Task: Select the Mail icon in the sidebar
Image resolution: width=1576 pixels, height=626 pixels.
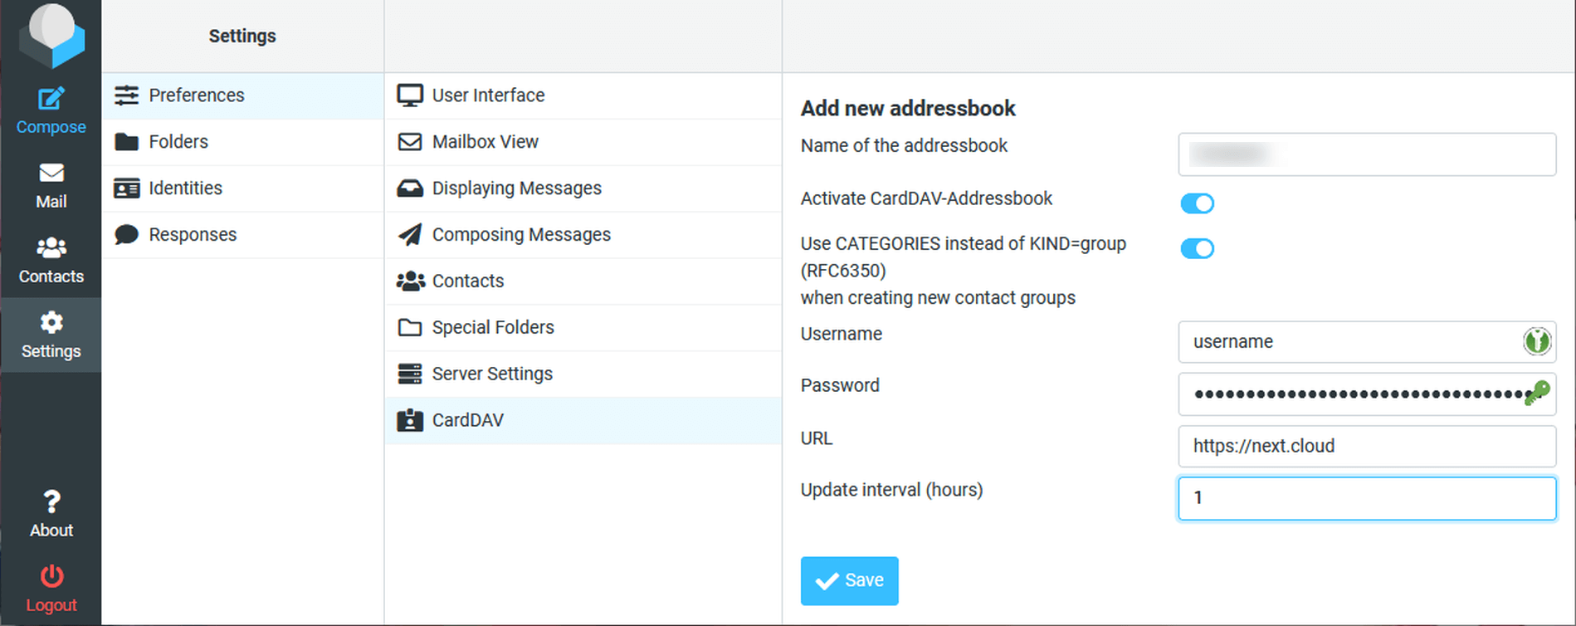Action: pyautogui.click(x=51, y=184)
